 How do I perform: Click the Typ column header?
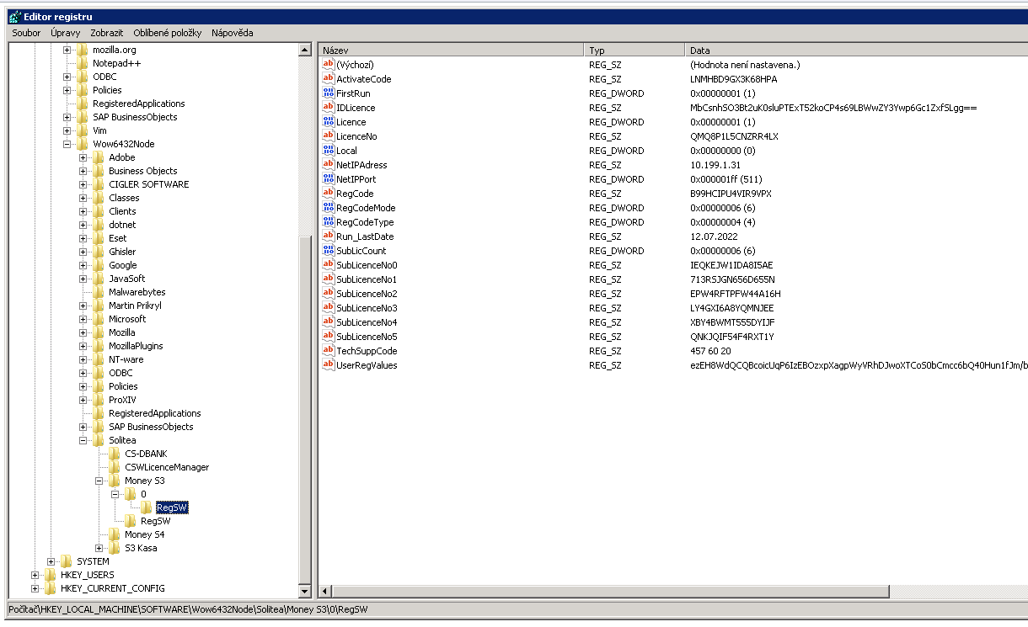634,51
